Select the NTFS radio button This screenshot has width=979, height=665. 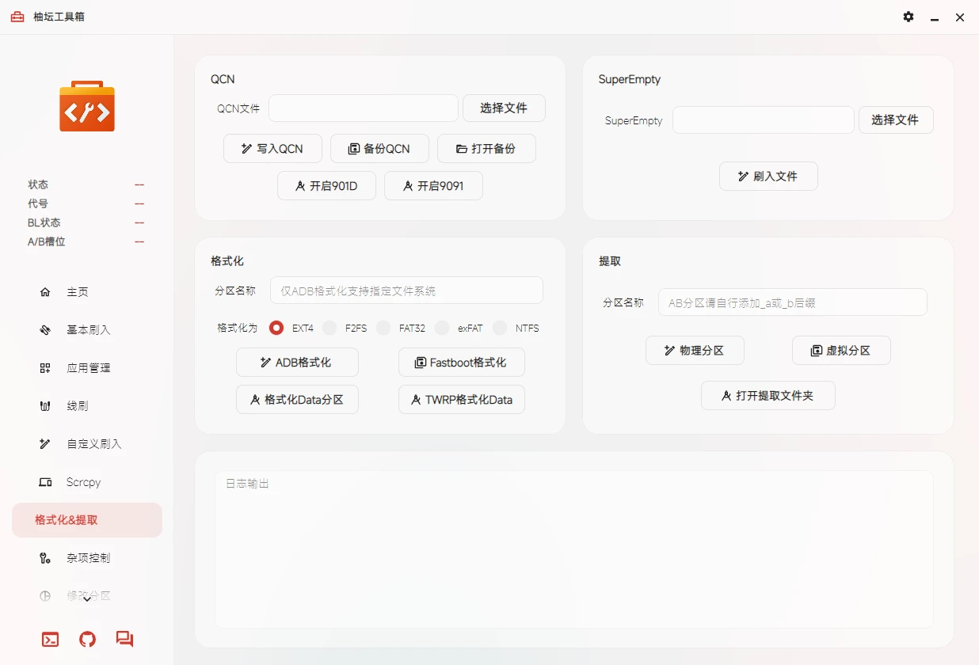pos(500,328)
